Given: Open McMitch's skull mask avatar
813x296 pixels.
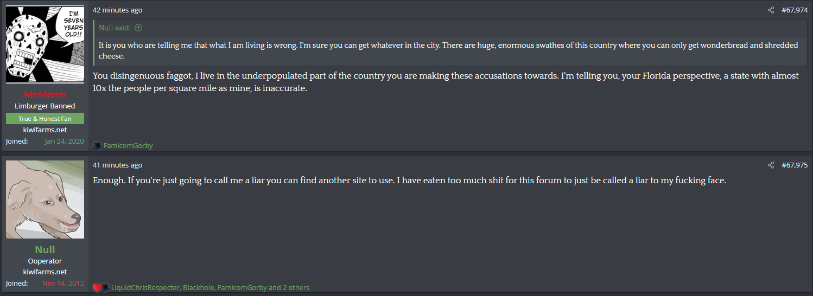Looking at the screenshot, I should click(x=45, y=44).
